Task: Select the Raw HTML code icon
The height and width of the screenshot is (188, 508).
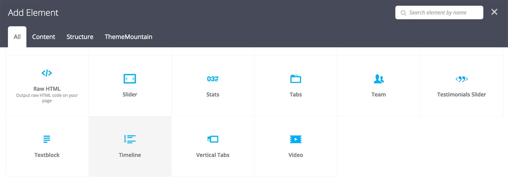Action: pyautogui.click(x=47, y=73)
